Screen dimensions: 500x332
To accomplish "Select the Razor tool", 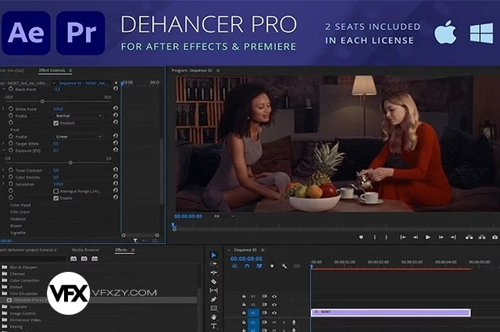I will 213,281.
